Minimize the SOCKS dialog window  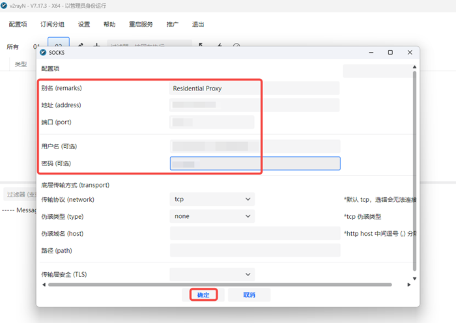[371, 52]
